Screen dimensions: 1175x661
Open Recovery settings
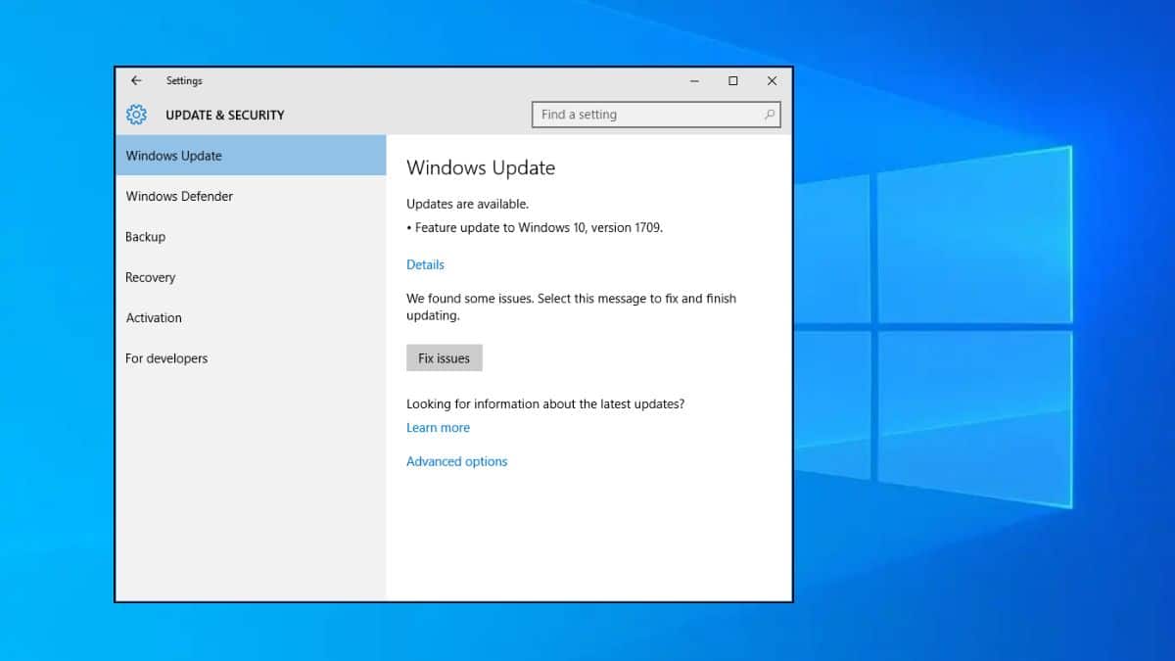150,277
